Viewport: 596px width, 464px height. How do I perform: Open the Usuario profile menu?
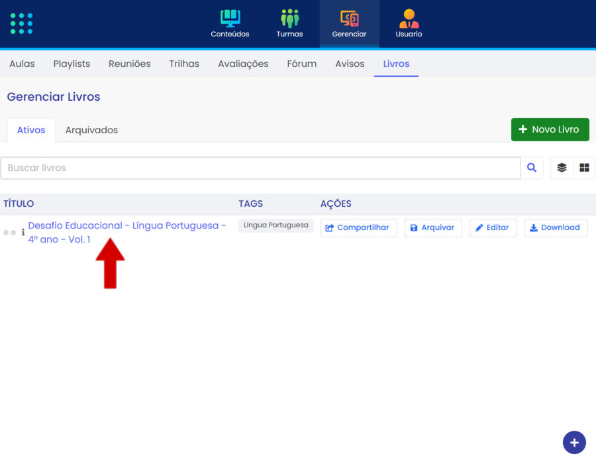click(409, 24)
